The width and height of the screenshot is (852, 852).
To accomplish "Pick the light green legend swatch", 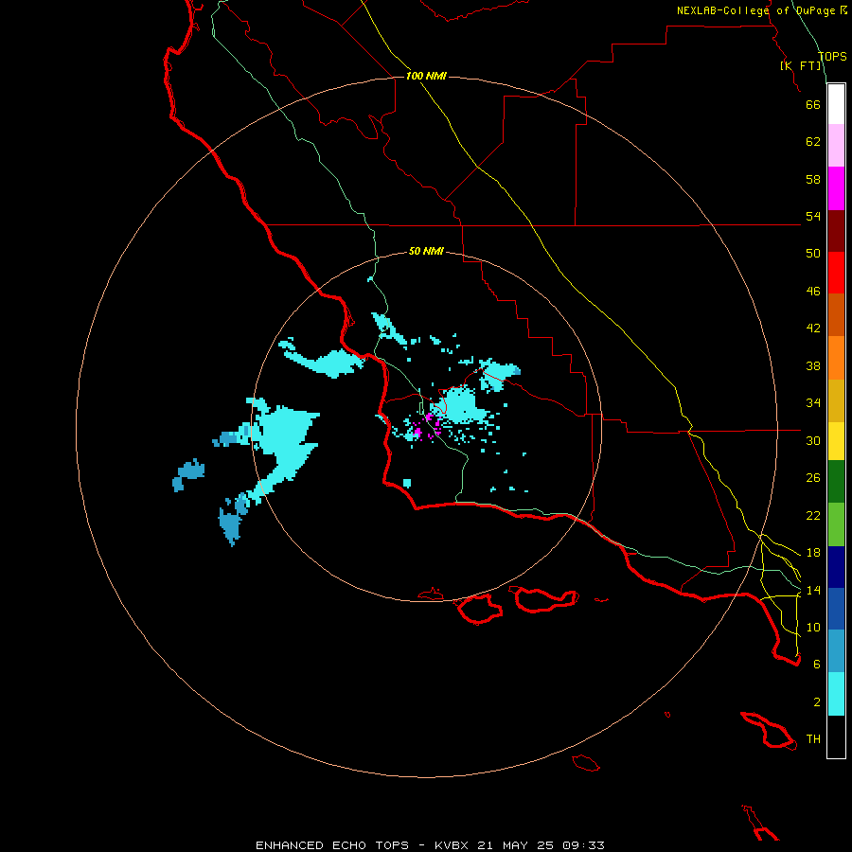I will coord(836,524).
